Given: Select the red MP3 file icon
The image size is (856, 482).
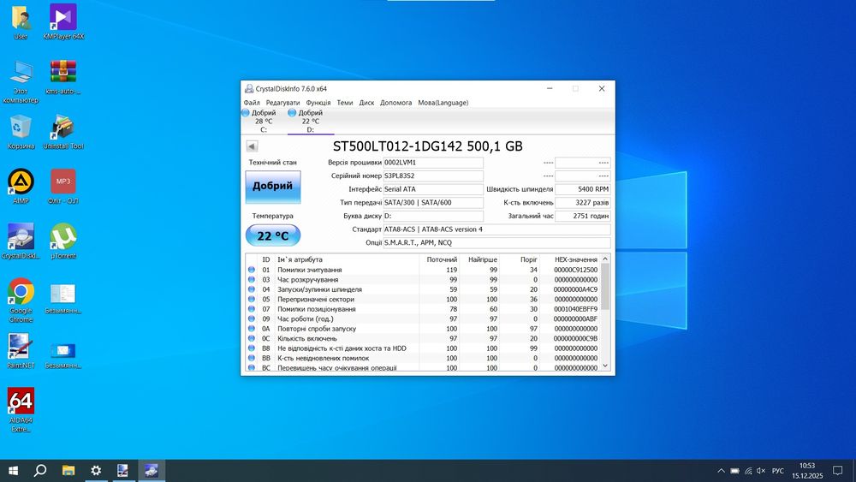Looking at the screenshot, I should pyautogui.click(x=63, y=187).
